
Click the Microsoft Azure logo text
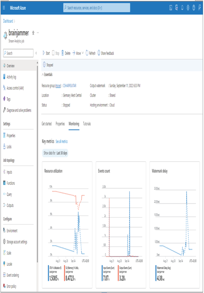pos(18,8)
